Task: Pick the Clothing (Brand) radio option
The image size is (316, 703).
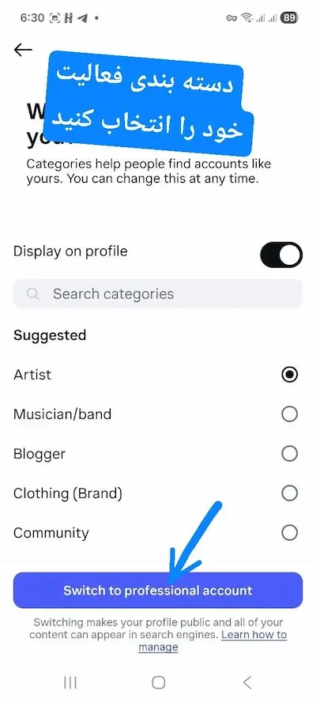Action: [x=290, y=493]
